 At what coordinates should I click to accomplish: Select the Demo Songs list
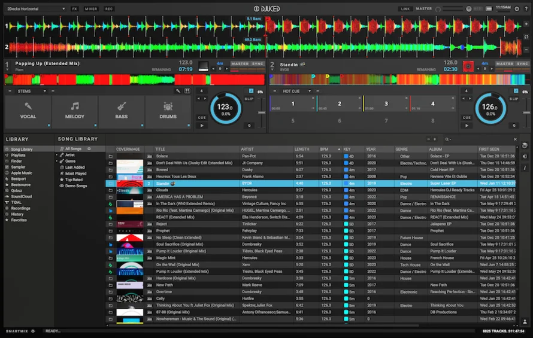pyautogui.click(x=76, y=186)
